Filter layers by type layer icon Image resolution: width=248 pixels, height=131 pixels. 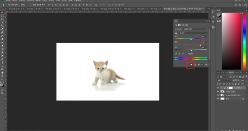tap(237, 77)
